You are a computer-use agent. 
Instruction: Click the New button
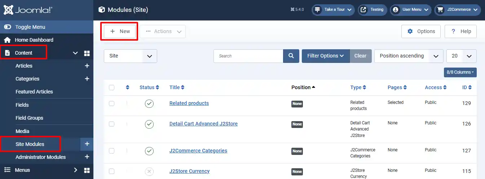pos(120,31)
